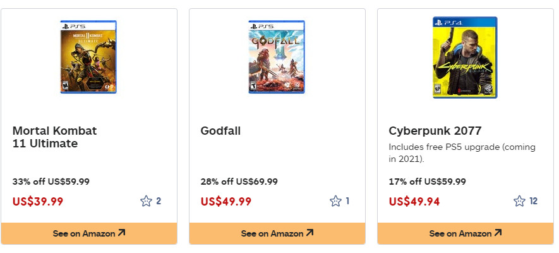See Mortal Kombat 11 Ultimate on Amazon
This screenshot has height=253, width=559.
(x=88, y=233)
